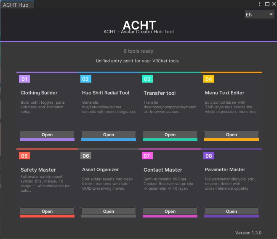Click the Menu Text Editor title
The height and width of the screenshot is (239, 277).
(x=224, y=93)
